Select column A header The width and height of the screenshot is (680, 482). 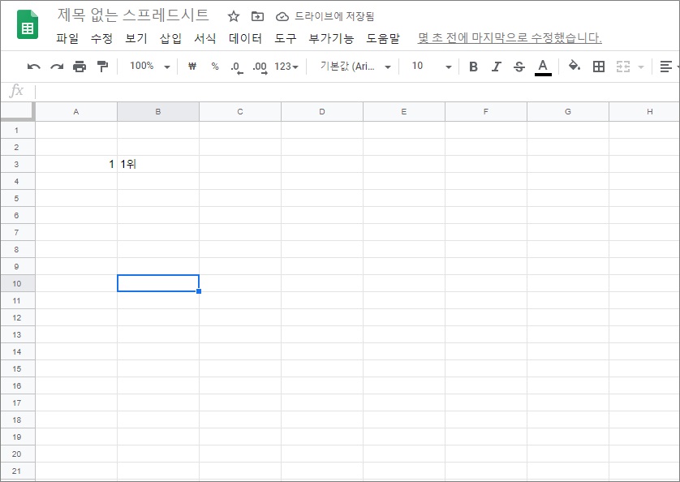click(x=76, y=111)
